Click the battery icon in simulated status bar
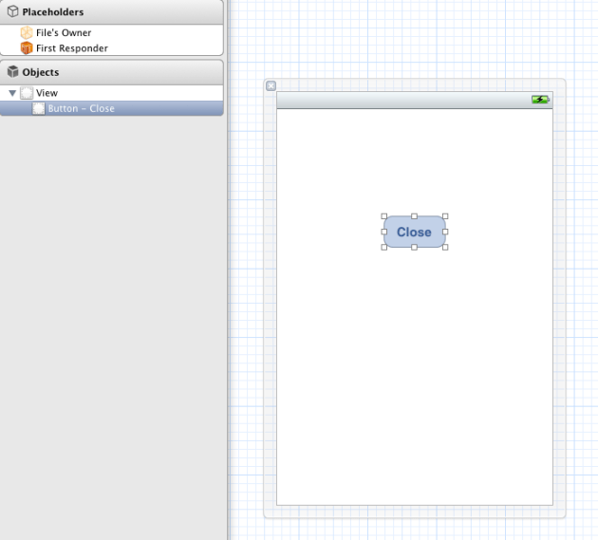Viewport: 598px width, 540px height. click(x=540, y=100)
